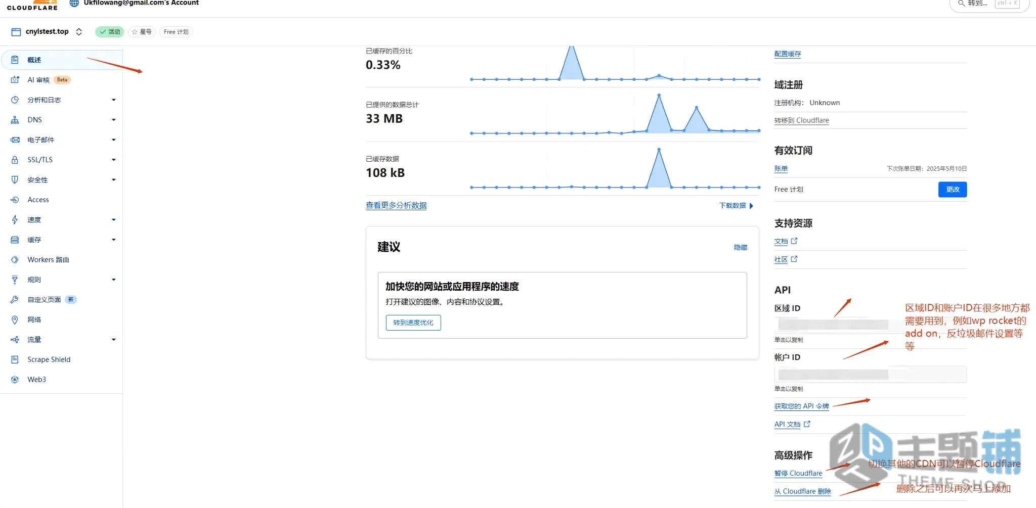Screen dimensions: 1036x508
Task: Toggle the 星号 star for this domain
Action: coord(142,32)
